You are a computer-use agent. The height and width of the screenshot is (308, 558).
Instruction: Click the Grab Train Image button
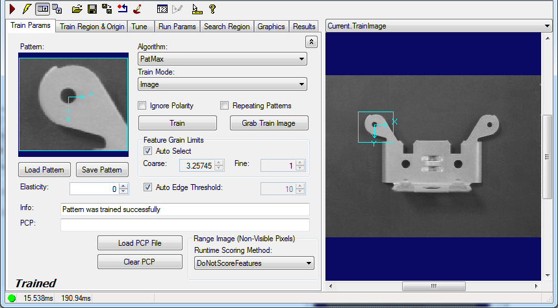point(269,123)
